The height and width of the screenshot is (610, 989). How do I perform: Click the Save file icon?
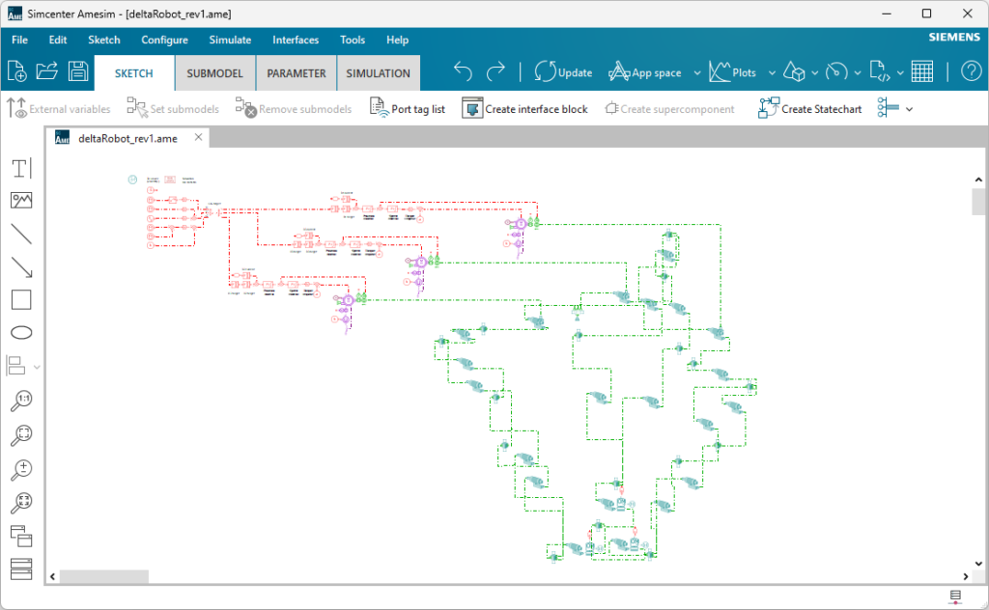pos(78,71)
